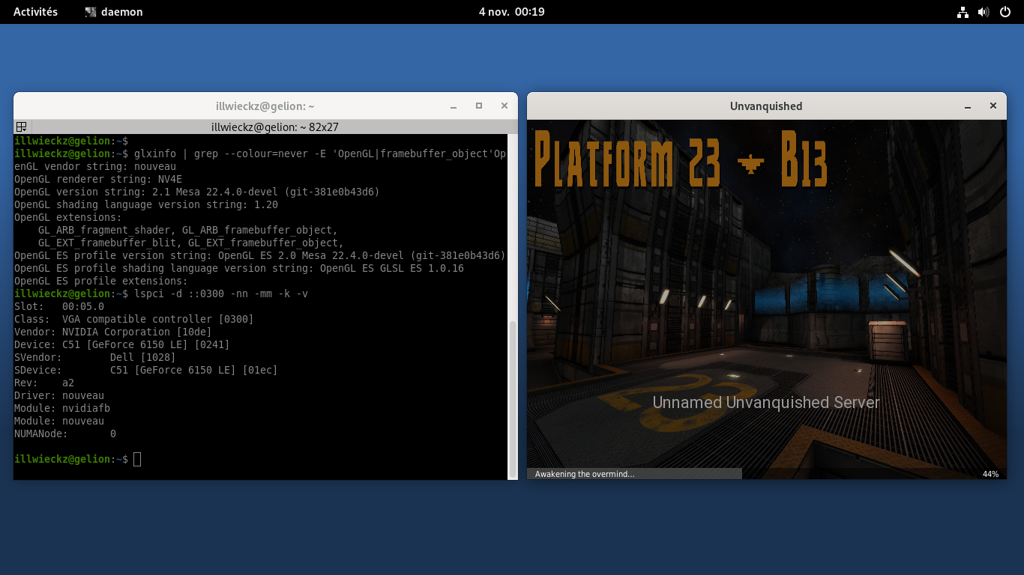Minimize the terminal window
The width and height of the screenshot is (1024, 575).
pyautogui.click(x=453, y=106)
